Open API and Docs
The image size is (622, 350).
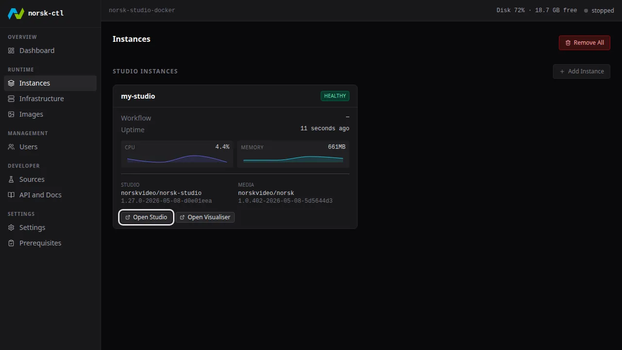(51, 195)
